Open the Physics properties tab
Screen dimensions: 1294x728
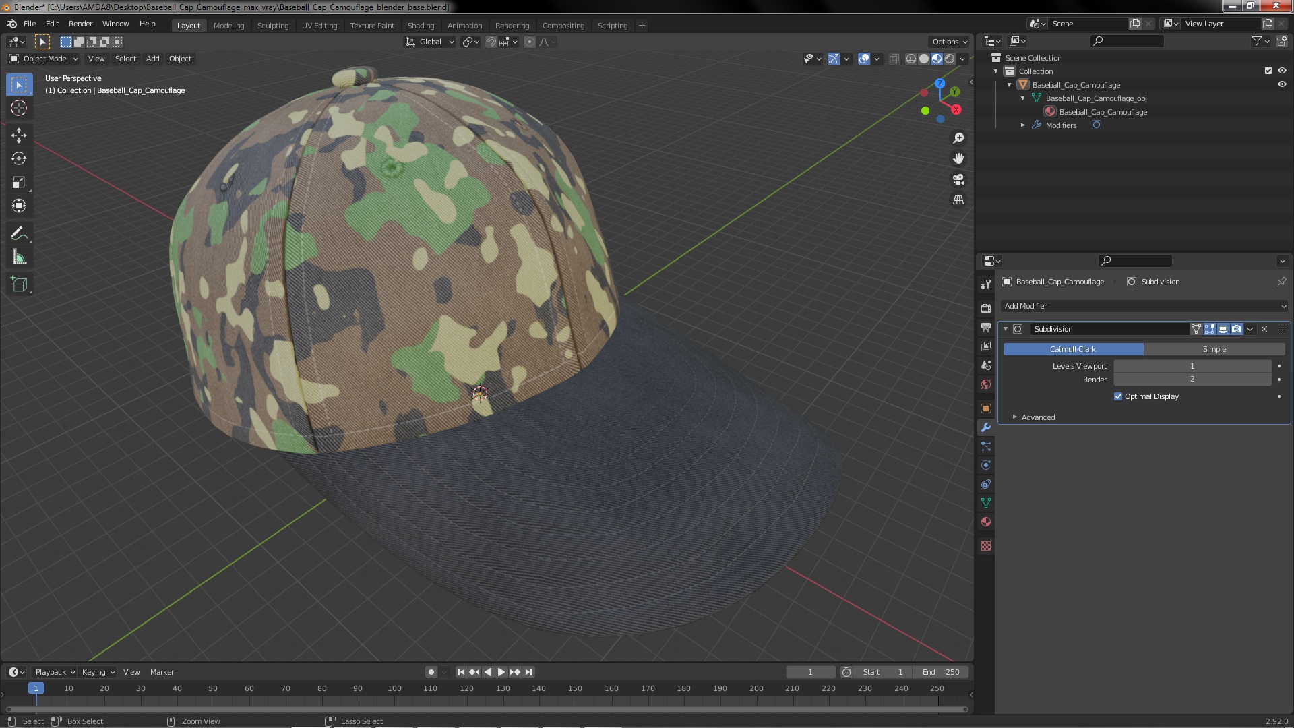[x=986, y=465]
